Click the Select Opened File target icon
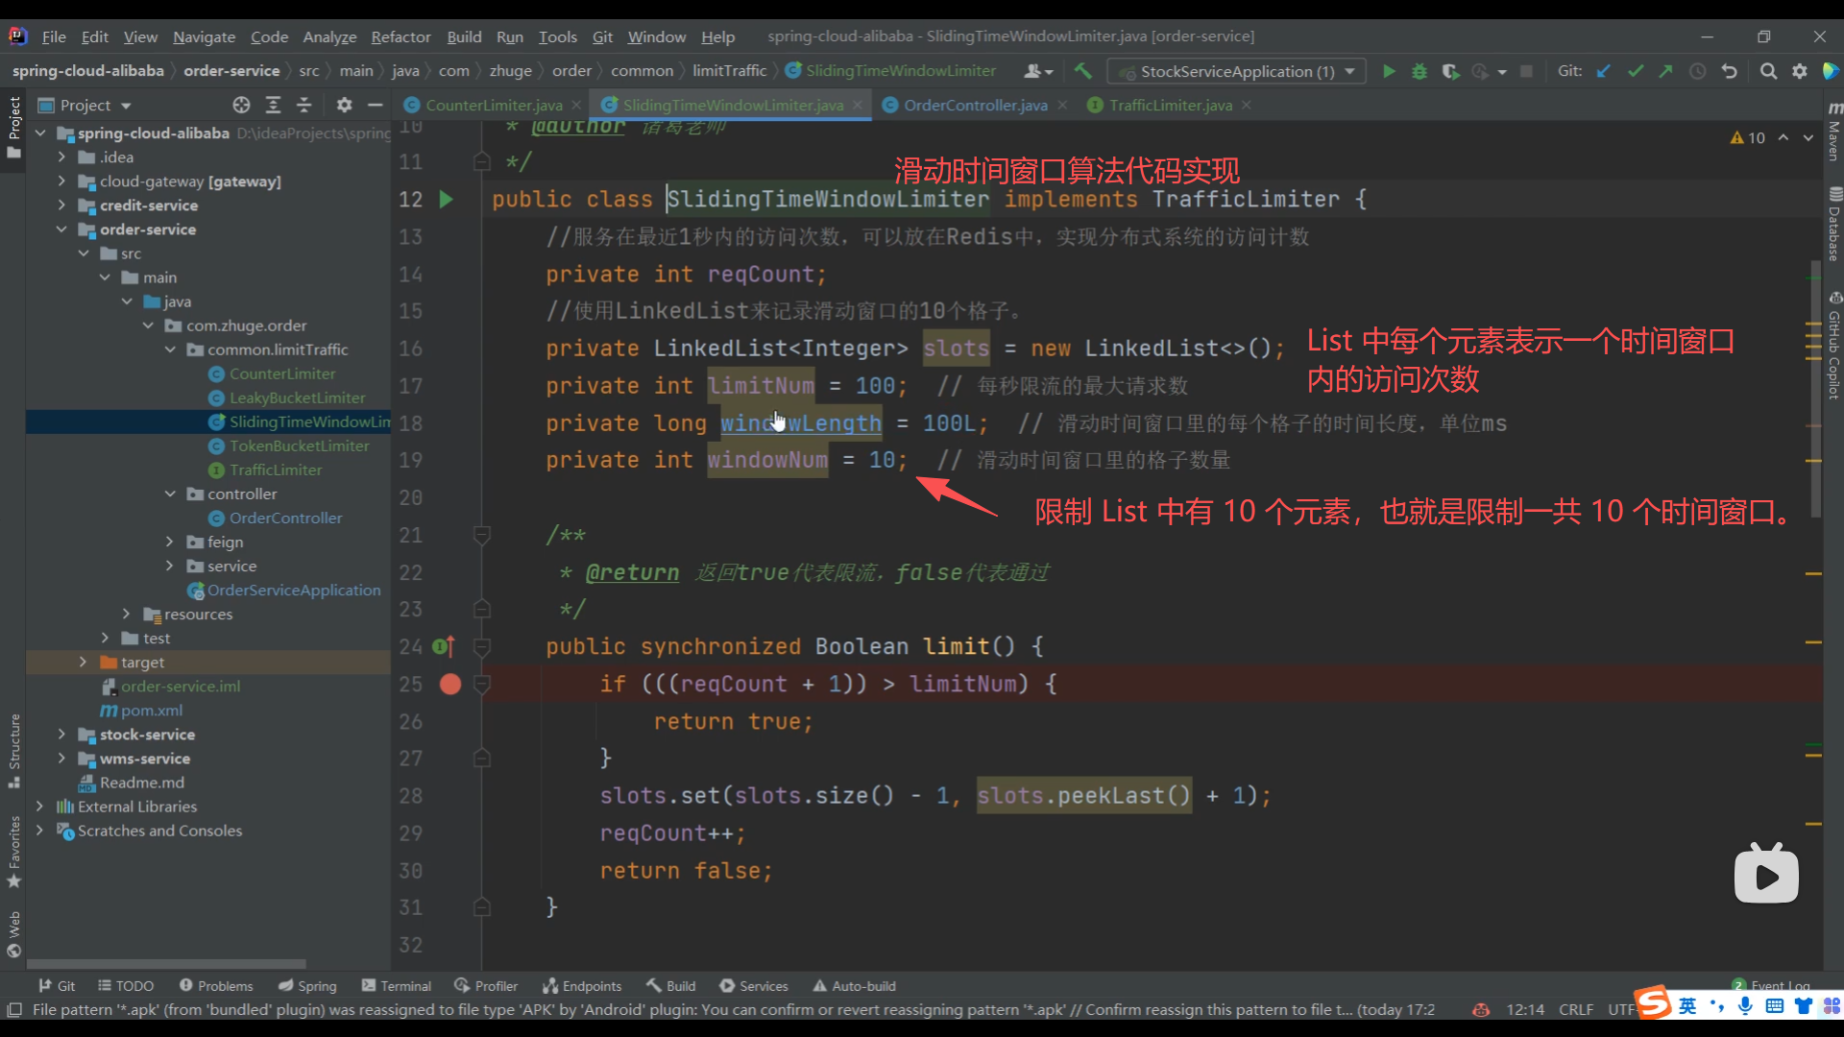 [x=241, y=105]
